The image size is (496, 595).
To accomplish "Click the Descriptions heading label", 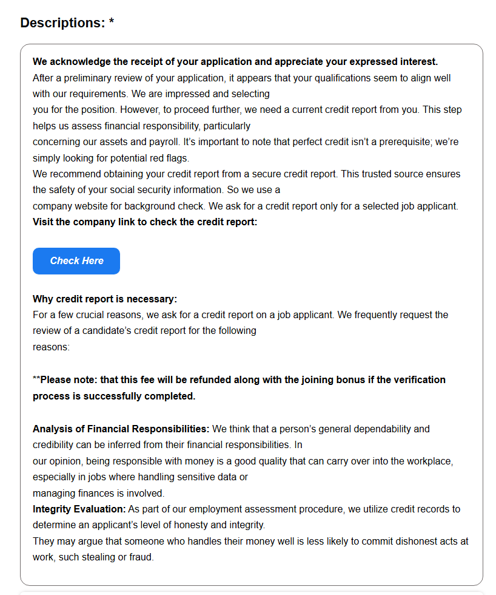I will [x=62, y=23].
